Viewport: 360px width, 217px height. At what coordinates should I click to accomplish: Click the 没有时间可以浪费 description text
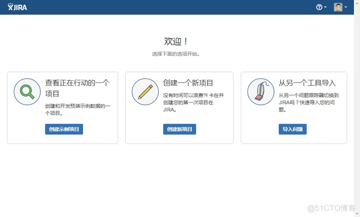coord(193,102)
